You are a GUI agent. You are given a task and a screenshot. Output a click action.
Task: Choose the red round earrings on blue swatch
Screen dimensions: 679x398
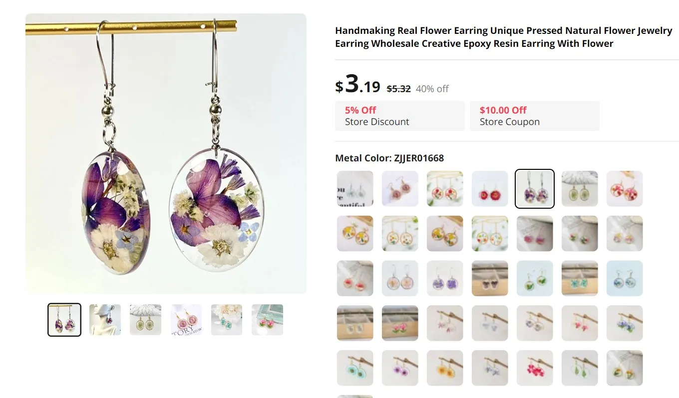click(x=490, y=189)
